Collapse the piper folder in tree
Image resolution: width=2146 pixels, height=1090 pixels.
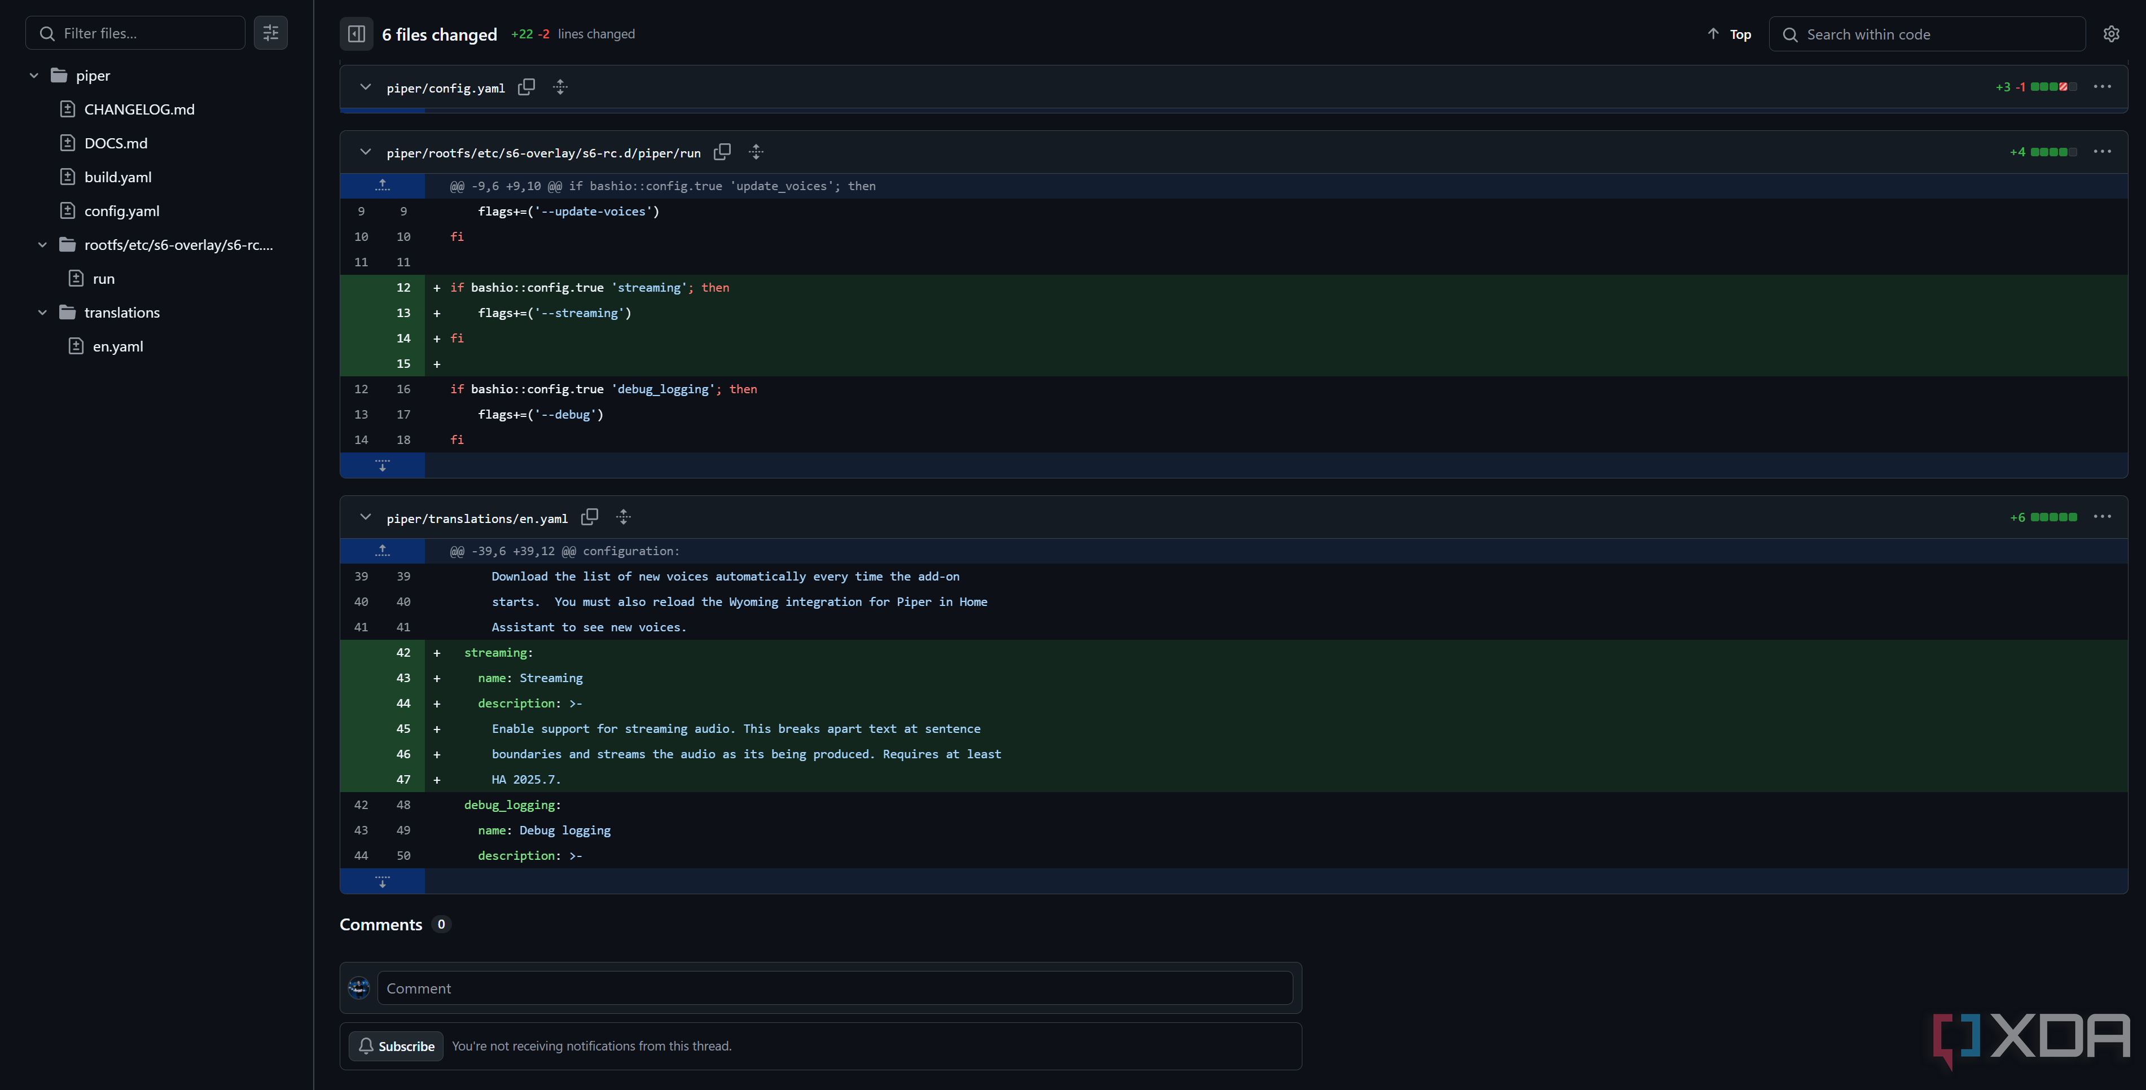coord(34,76)
